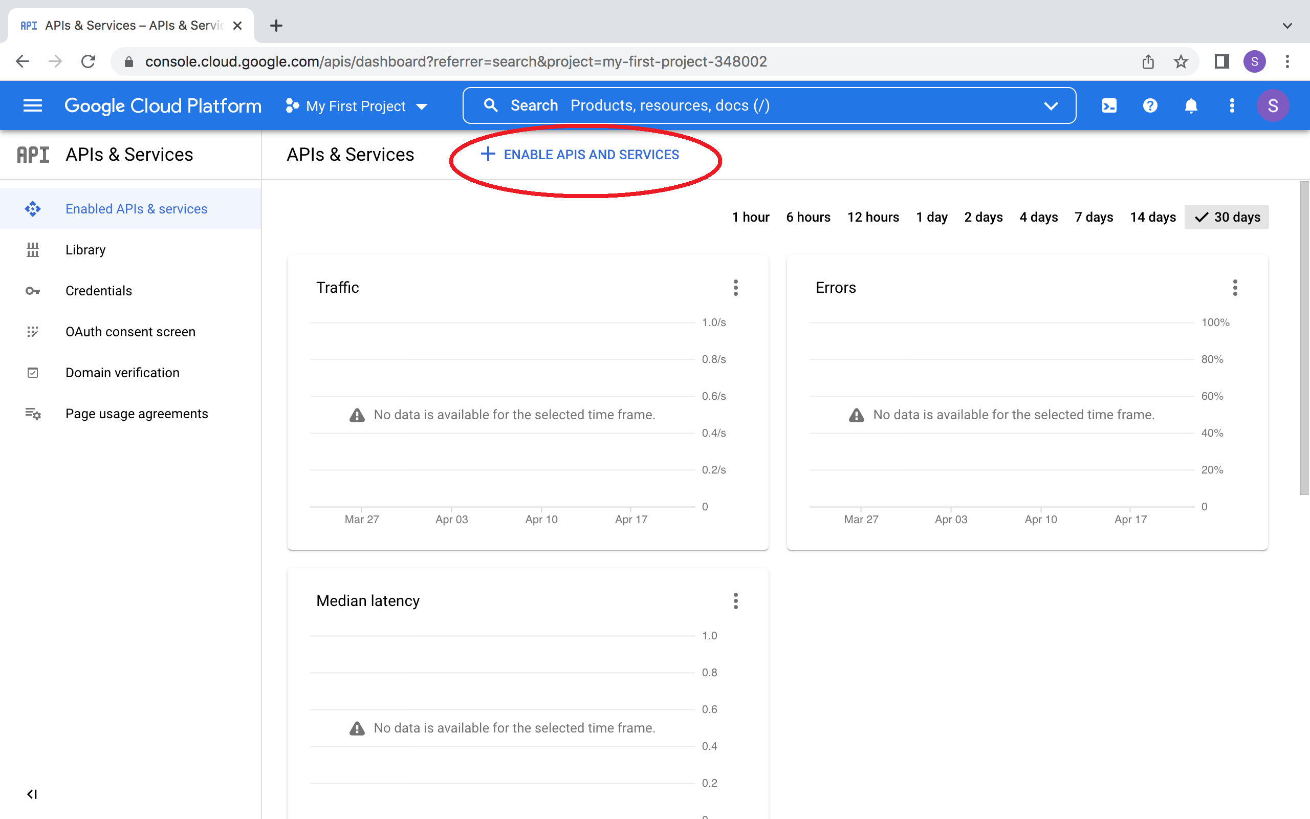Viewport: 1310px width, 819px height.
Task: Go to OAuth consent screen
Action: click(130, 332)
